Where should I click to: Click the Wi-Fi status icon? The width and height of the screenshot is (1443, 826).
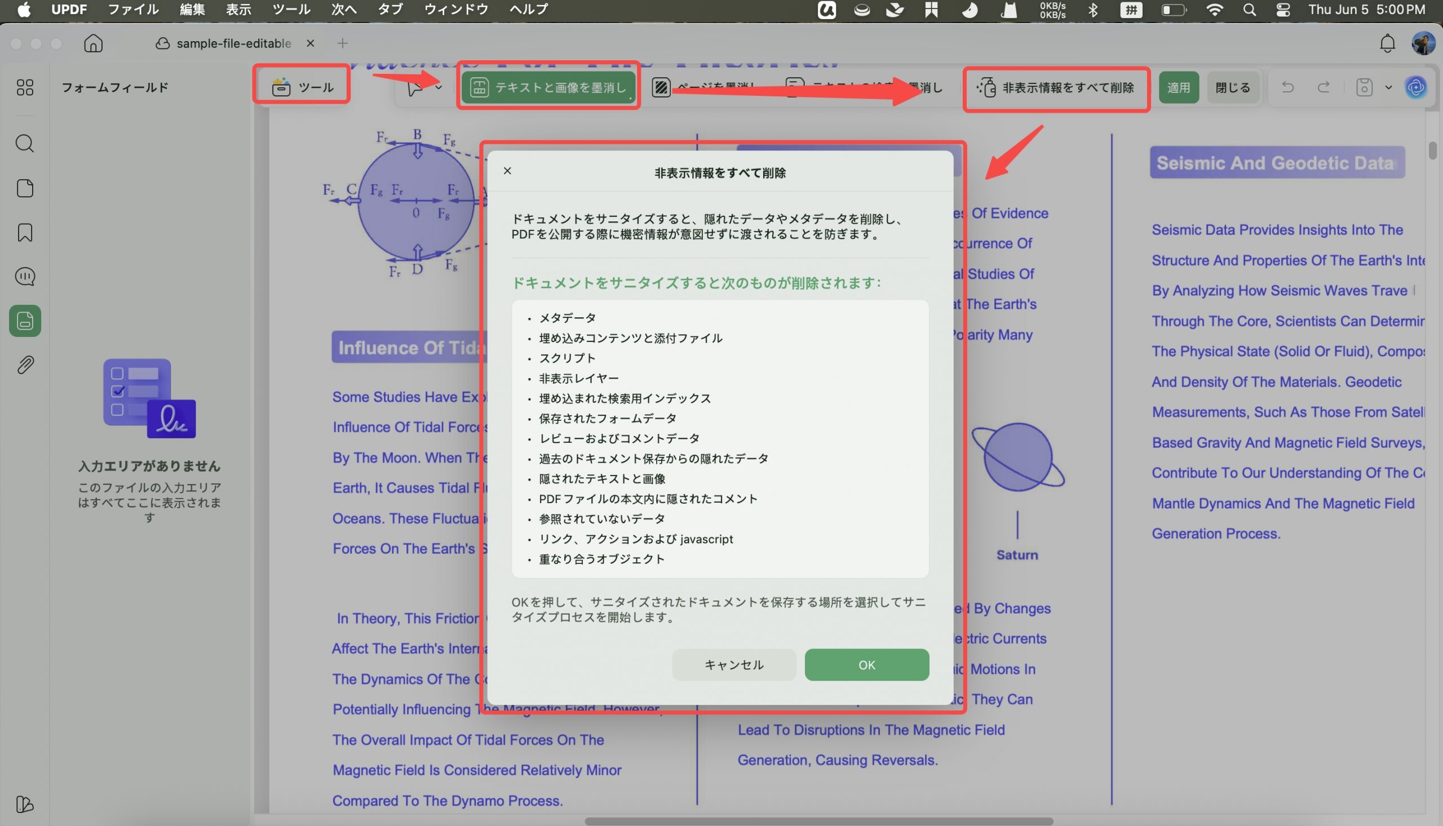pyautogui.click(x=1214, y=10)
